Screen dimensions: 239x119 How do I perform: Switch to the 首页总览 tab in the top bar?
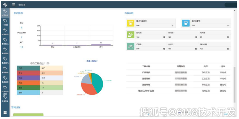pyautogui.click(x=22, y=5)
